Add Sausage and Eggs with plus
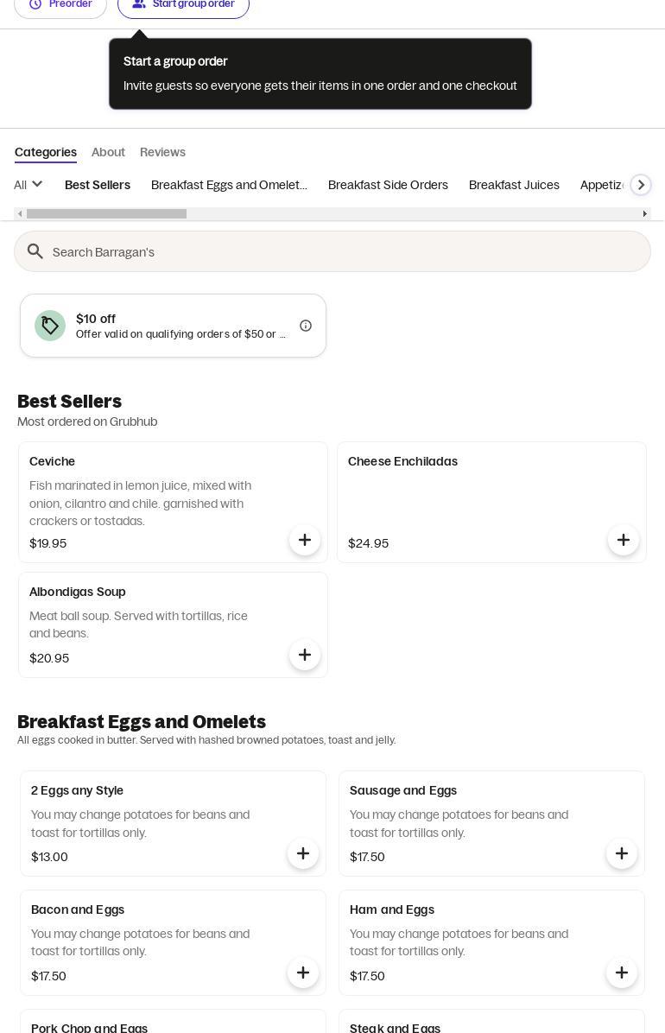The image size is (665, 1033). tap(622, 853)
